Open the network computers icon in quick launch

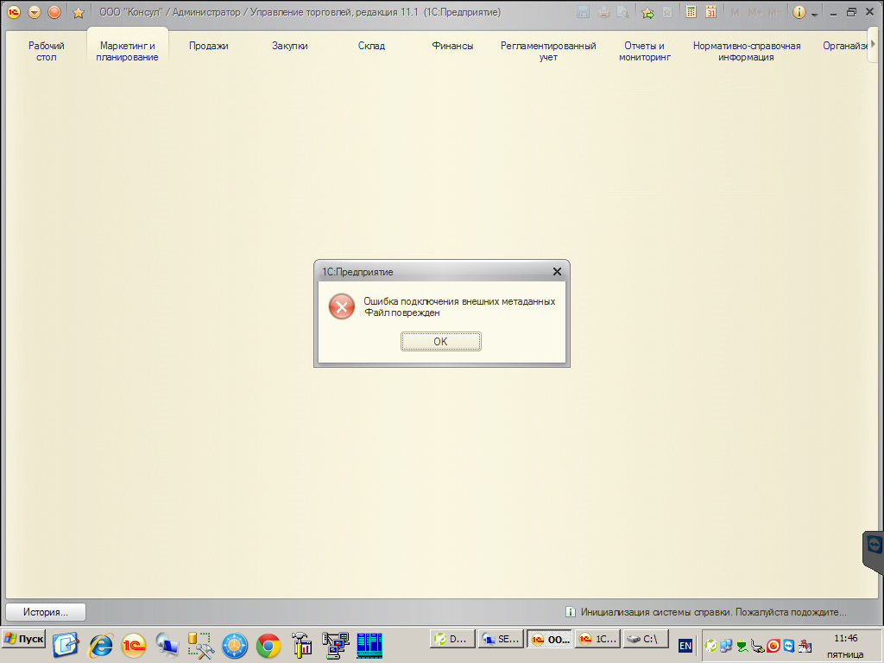[336, 646]
